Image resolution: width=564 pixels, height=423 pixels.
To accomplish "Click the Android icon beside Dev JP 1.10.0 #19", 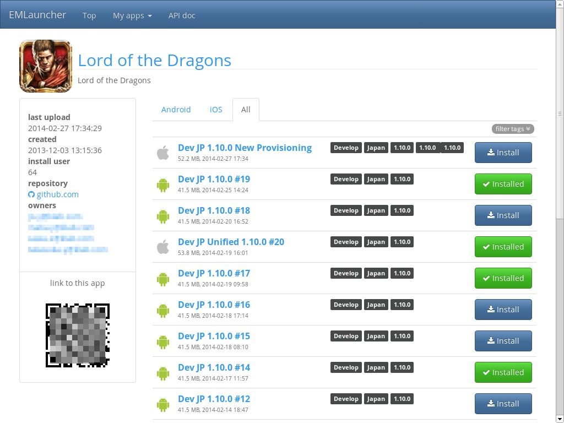I will click(x=163, y=185).
